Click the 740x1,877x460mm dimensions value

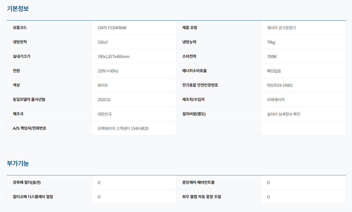point(113,57)
